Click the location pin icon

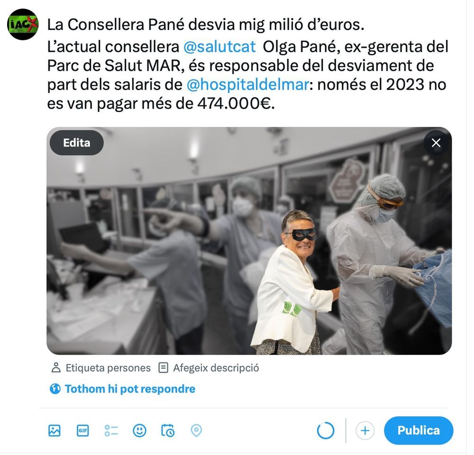point(196,430)
